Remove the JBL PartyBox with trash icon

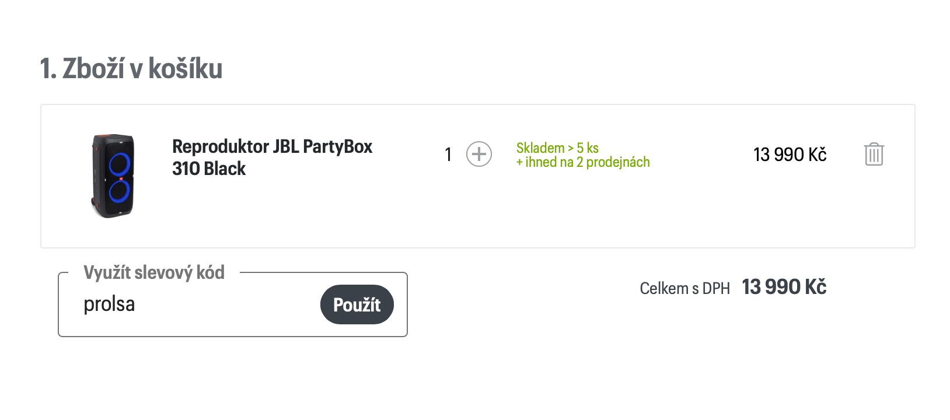(874, 155)
